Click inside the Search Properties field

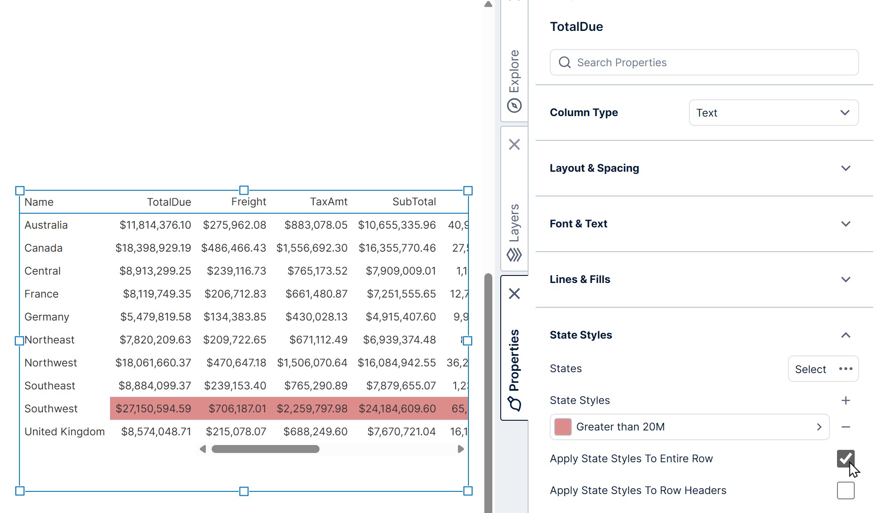click(707, 62)
